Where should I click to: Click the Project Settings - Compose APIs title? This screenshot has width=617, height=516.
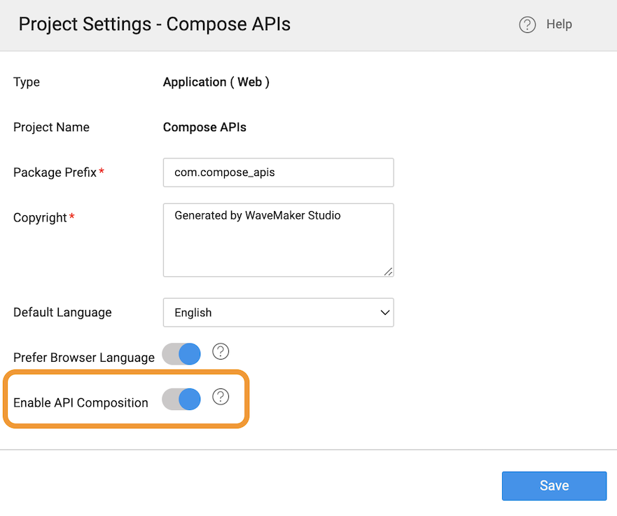click(x=154, y=25)
